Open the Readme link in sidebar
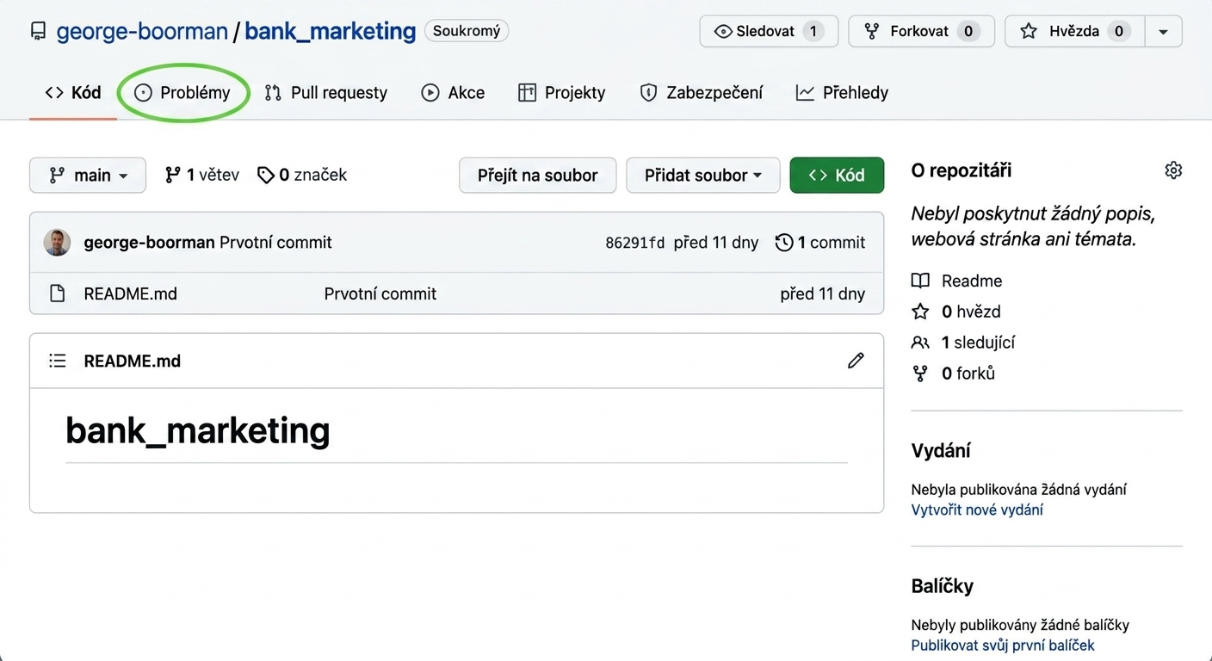The height and width of the screenshot is (661, 1212). pos(972,281)
